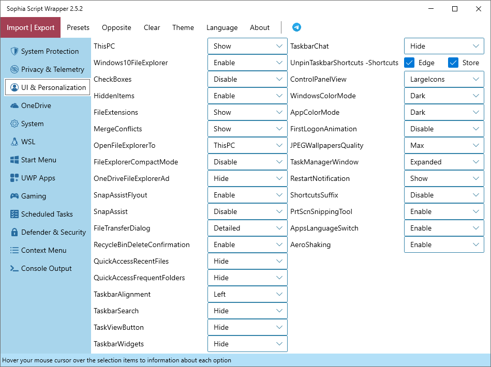Viewport: 491px width, 367px height.
Task: Open the TaskbarWidgets dropdown
Action: (x=247, y=344)
